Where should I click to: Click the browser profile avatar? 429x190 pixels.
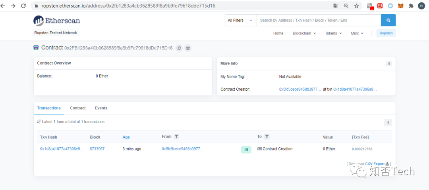point(421,6)
